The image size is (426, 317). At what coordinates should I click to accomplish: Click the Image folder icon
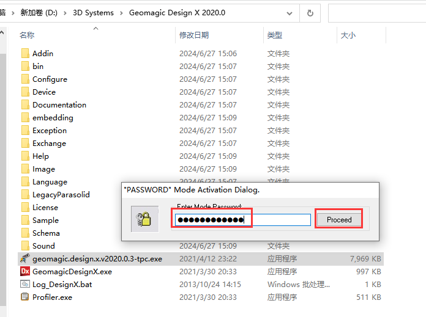pyautogui.click(x=25, y=169)
